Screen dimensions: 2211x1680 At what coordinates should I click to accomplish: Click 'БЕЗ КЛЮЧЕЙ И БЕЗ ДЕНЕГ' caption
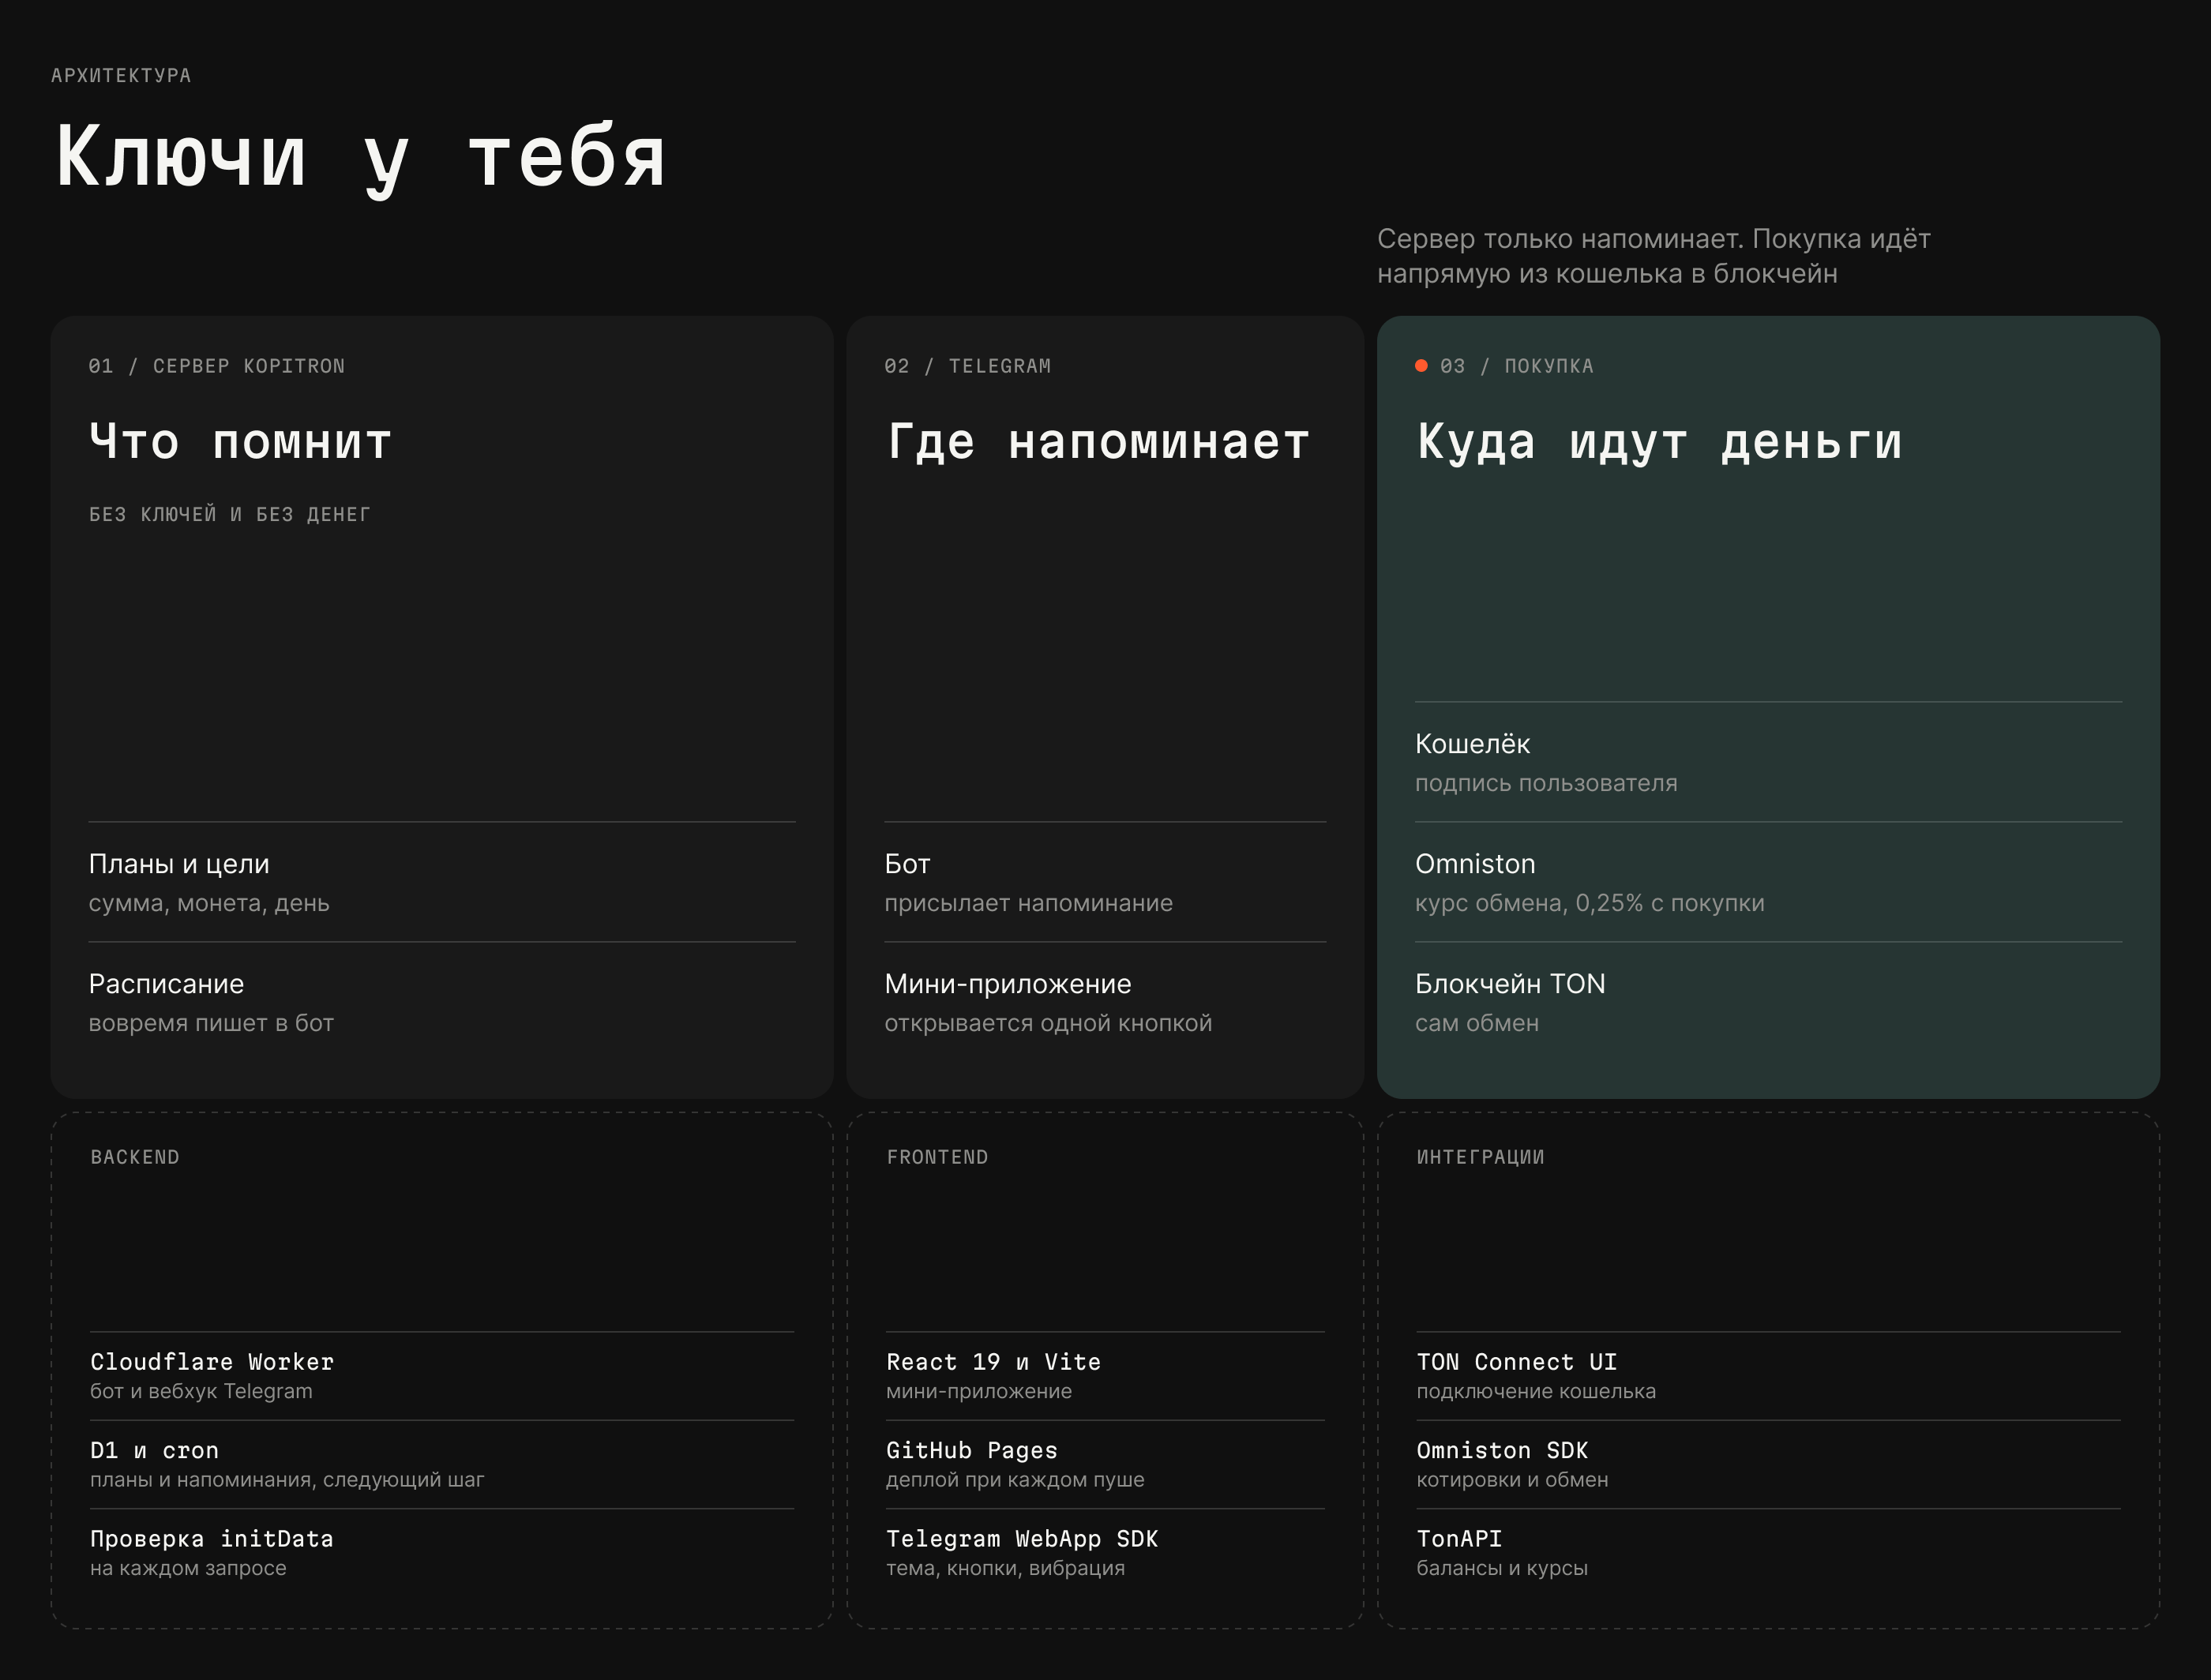229,514
